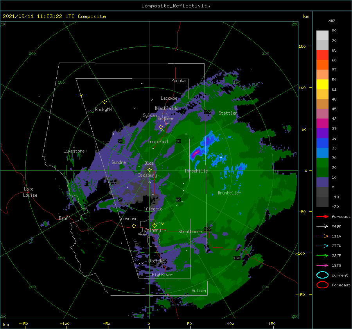352x329 pixels.
Task: Select the red 65-60 dBZ swatch
Action: (322, 55)
